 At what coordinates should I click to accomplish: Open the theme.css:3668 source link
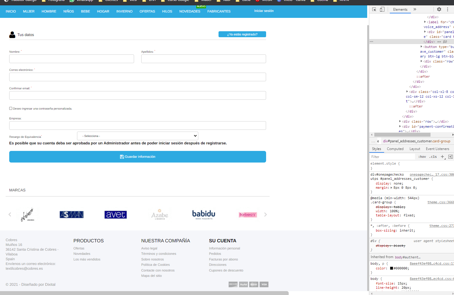click(x=441, y=202)
